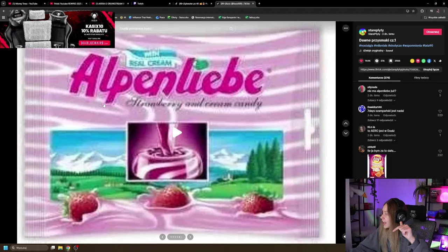The image size is (448, 252).
Task: Open Kaja Kampanie bookmark
Action: (230, 17)
